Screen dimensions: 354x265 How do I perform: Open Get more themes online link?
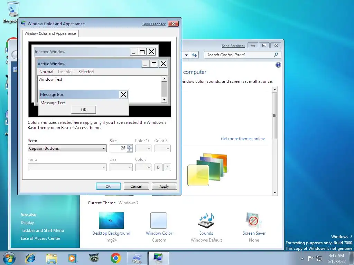click(243, 139)
